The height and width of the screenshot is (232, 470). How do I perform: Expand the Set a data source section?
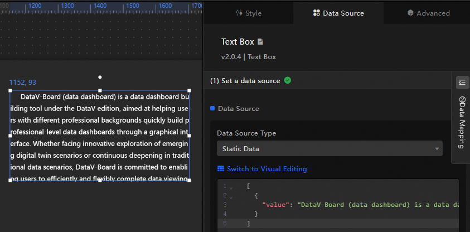(245, 80)
